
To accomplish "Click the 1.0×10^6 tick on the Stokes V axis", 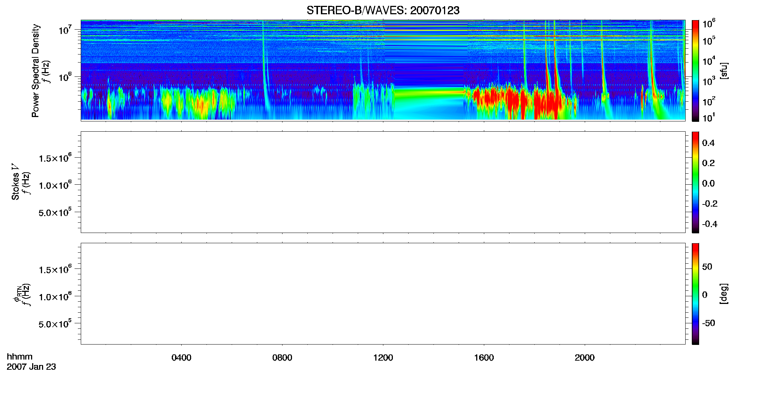I will (x=55, y=185).
